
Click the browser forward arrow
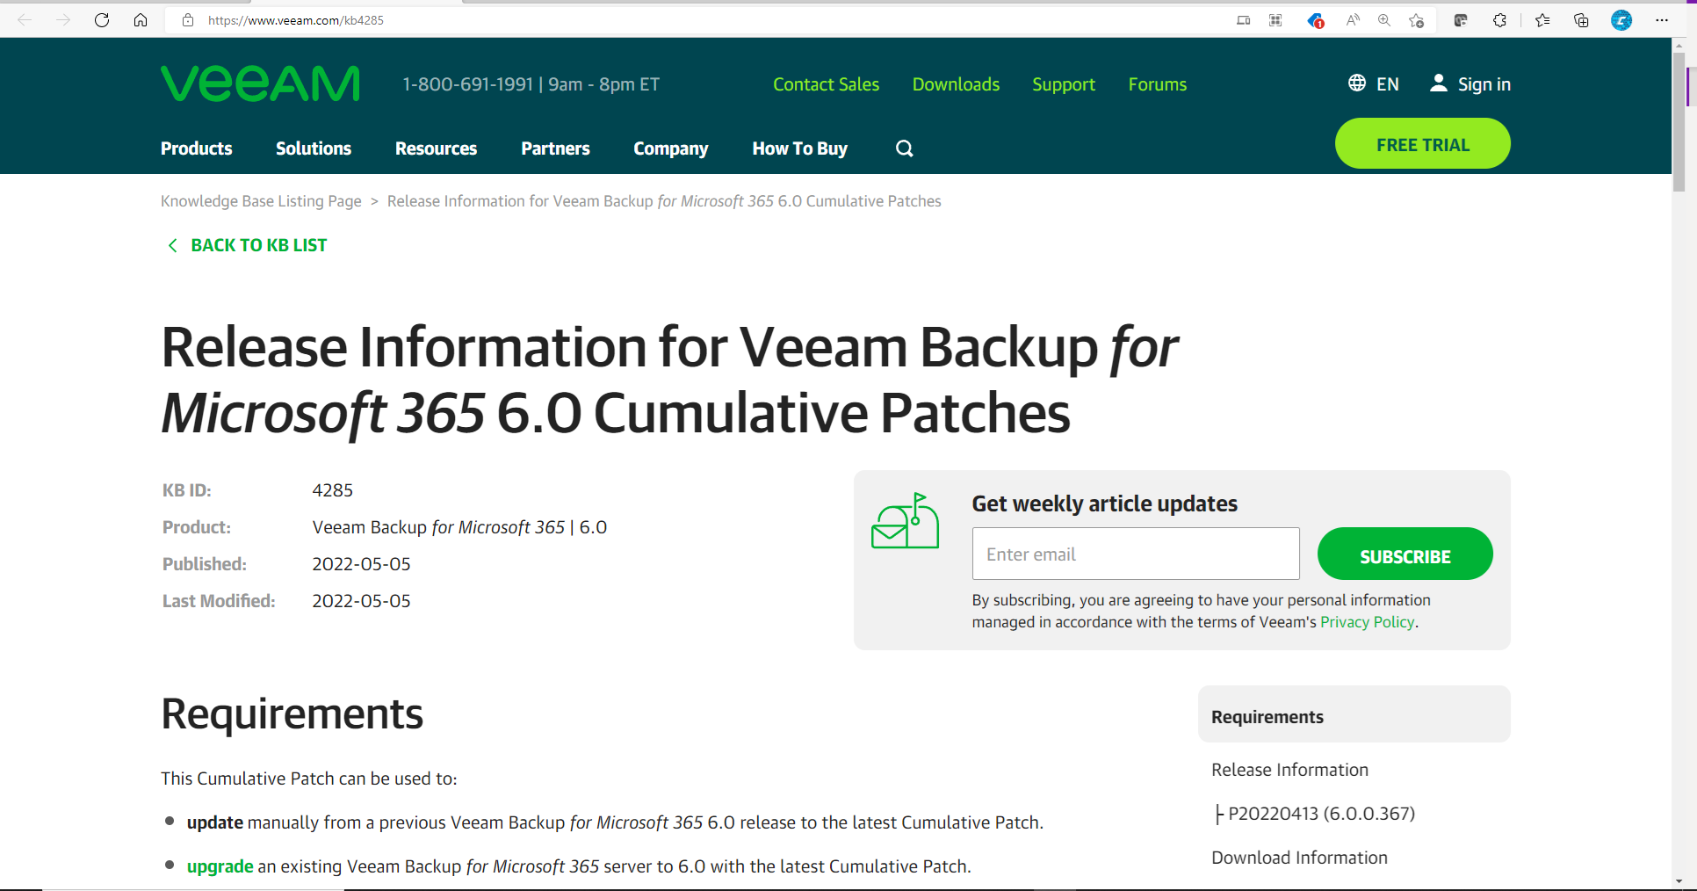[63, 19]
